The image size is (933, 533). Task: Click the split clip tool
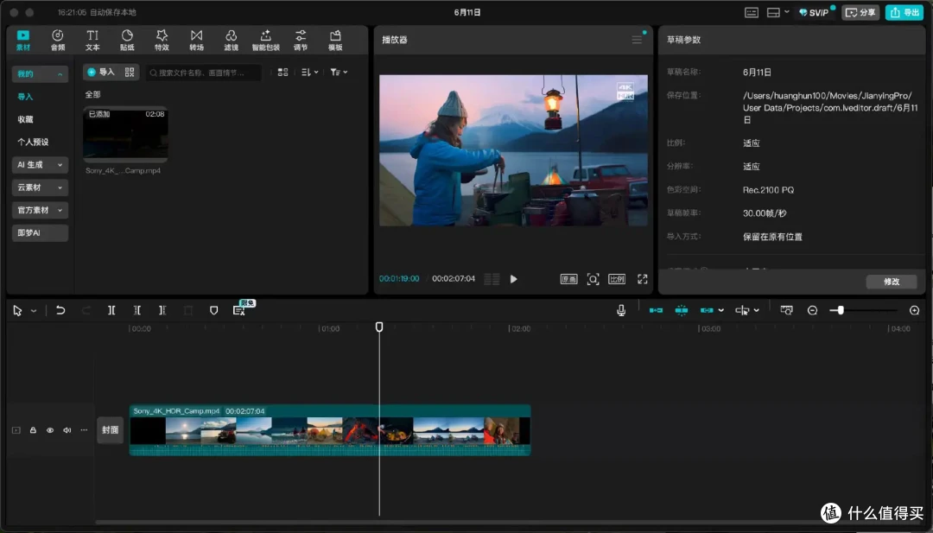point(111,310)
